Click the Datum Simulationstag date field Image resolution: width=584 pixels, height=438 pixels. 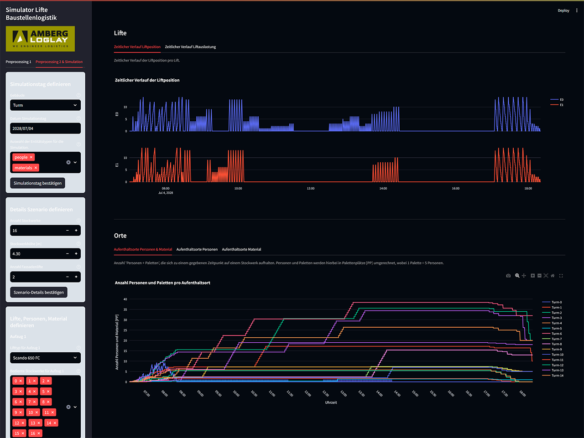click(45, 129)
